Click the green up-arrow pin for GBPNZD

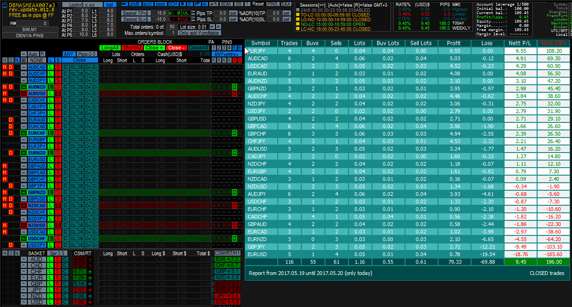[235, 193]
